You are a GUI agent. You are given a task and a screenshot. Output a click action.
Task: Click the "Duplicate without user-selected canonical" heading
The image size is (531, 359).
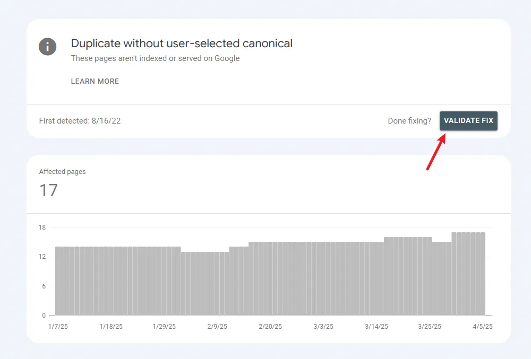point(182,43)
